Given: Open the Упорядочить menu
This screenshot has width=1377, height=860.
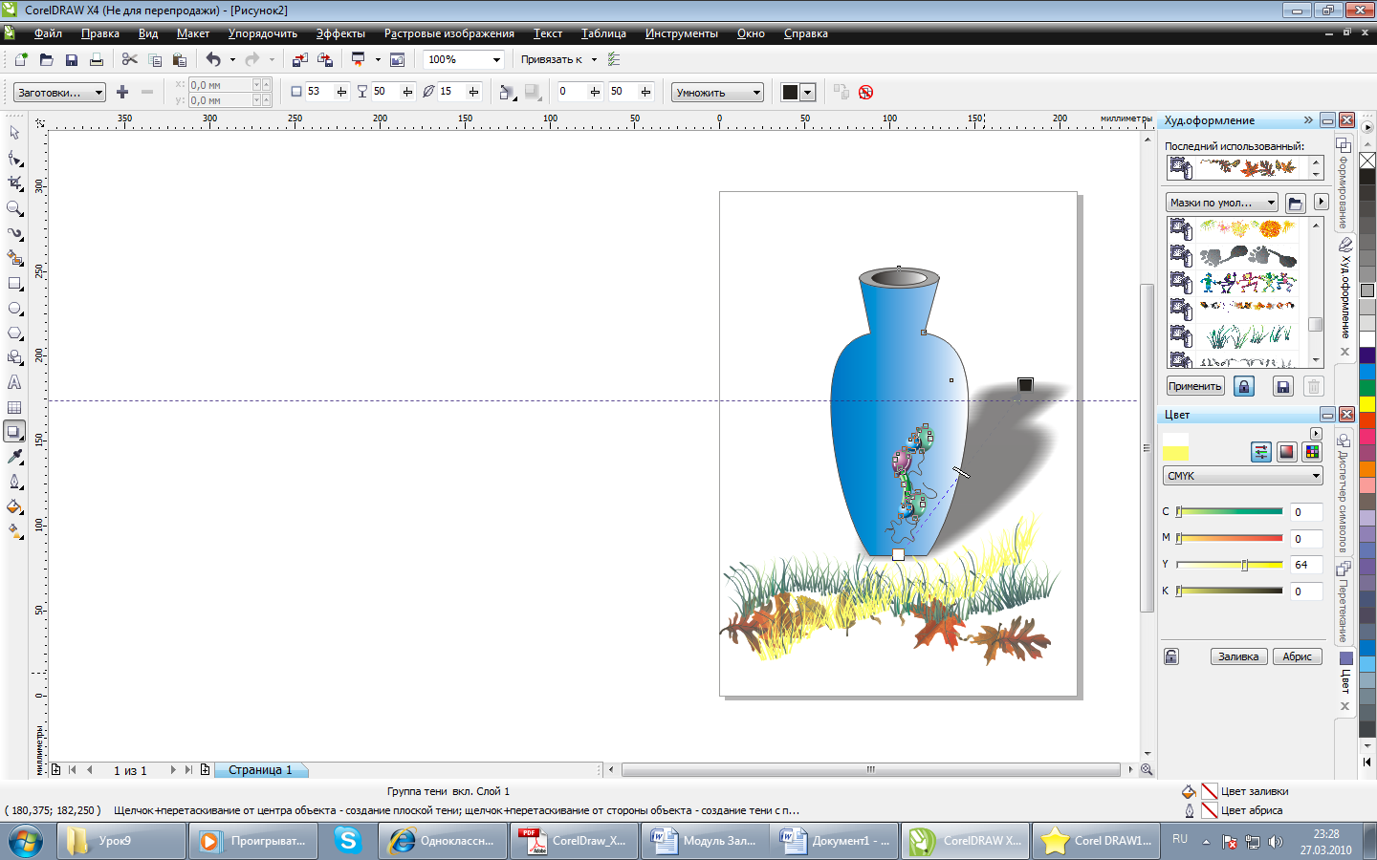Looking at the screenshot, I should [x=263, y=33].
